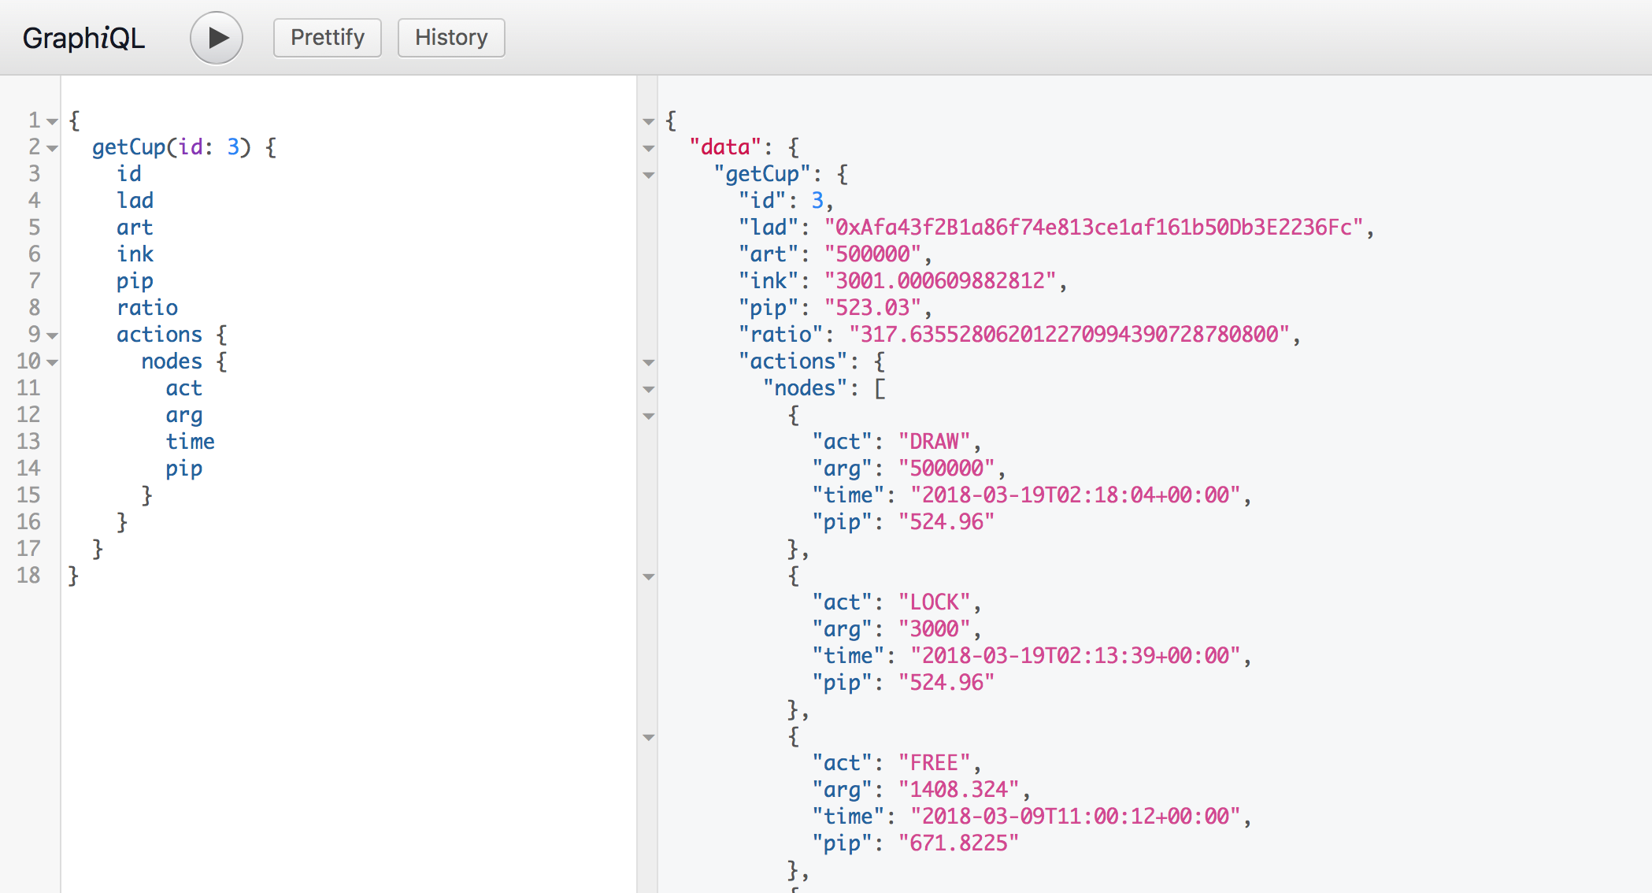Fold the getCup block at line 2
The width and height of the screenshot is (1652, 893).
point(52,148)
